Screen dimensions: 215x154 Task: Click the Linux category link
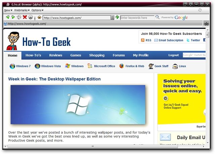point(182,66)
